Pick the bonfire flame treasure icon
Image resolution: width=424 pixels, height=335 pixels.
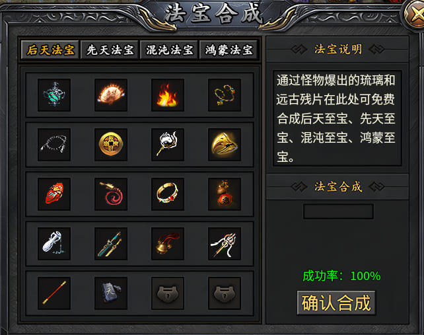point(168,95)
